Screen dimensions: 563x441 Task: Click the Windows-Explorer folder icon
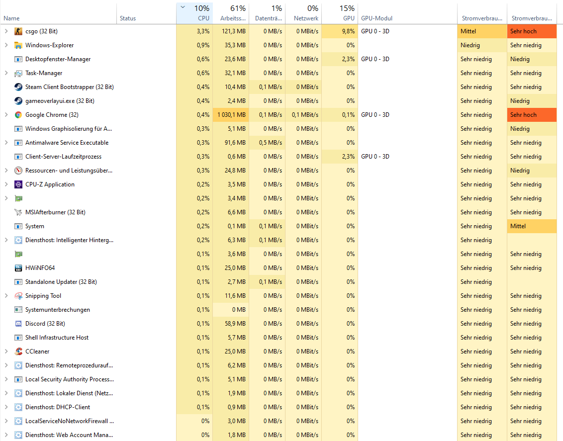(18, 45)
